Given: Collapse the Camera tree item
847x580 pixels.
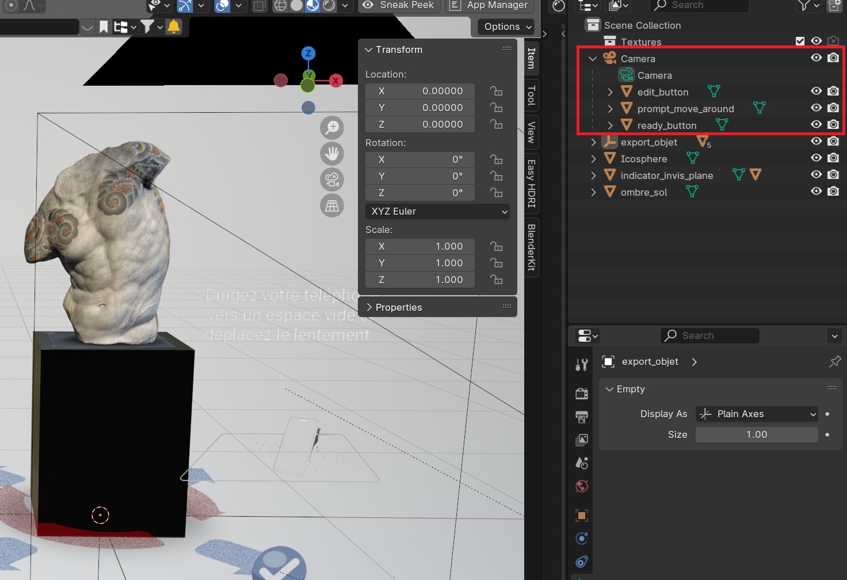Looking at the screenshot, I should point(593,59).
